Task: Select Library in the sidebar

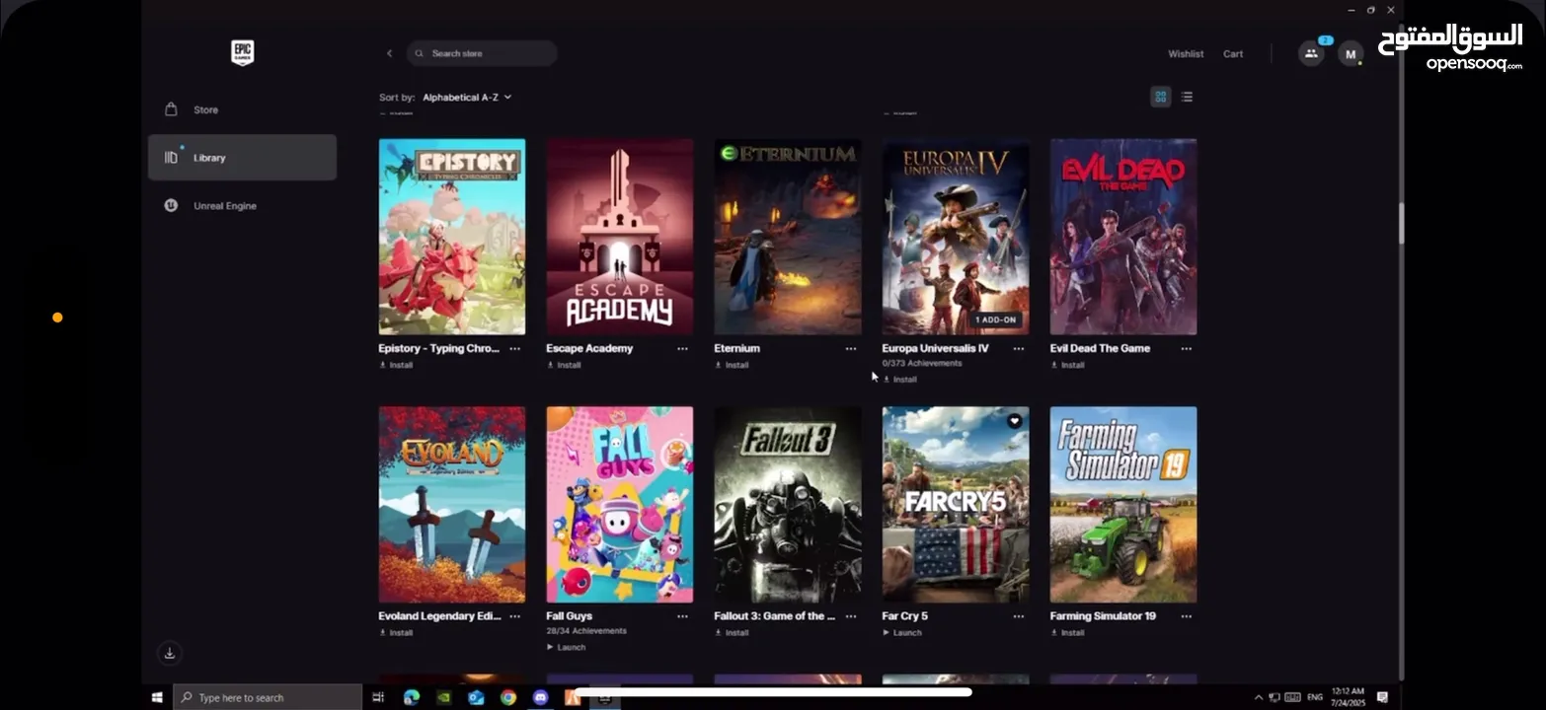Action: click(242, 158)
